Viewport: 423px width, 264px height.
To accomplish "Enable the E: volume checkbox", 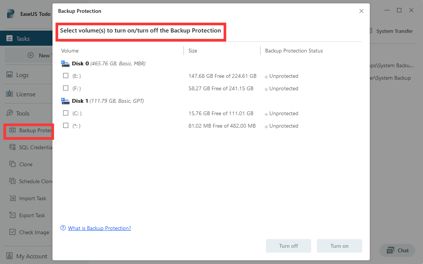I will pos(66,76).
